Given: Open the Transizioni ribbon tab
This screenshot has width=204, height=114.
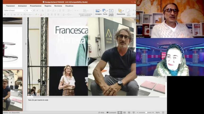Looking at the screenshot, I should point(10,6).
